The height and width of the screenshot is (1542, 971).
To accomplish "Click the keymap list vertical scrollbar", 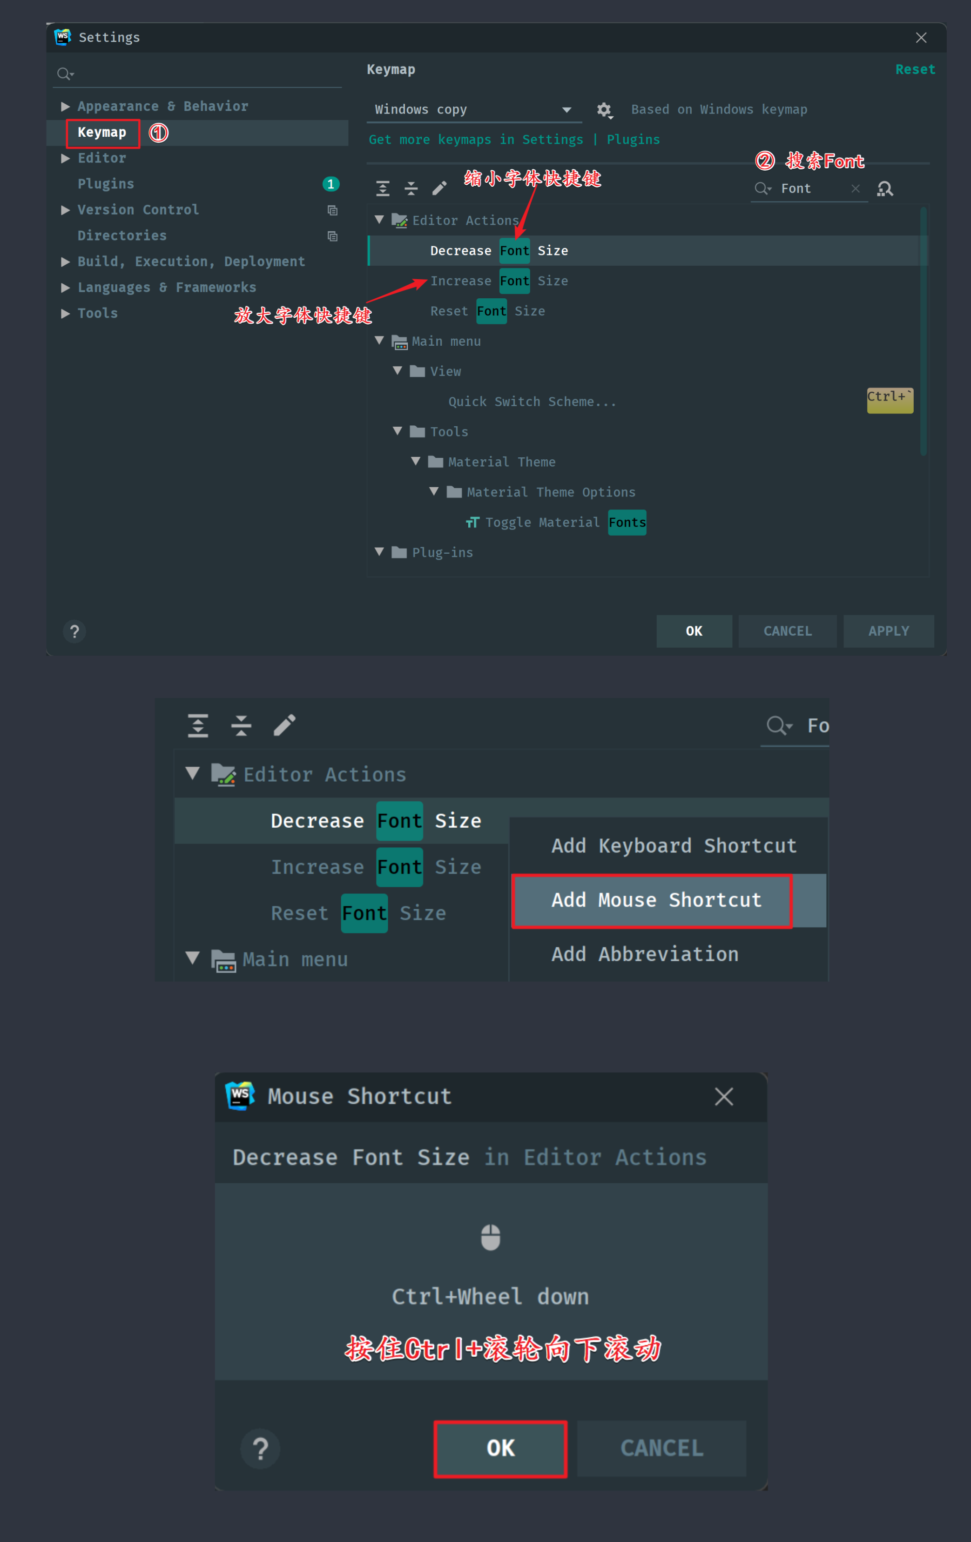I will point(923,330).
